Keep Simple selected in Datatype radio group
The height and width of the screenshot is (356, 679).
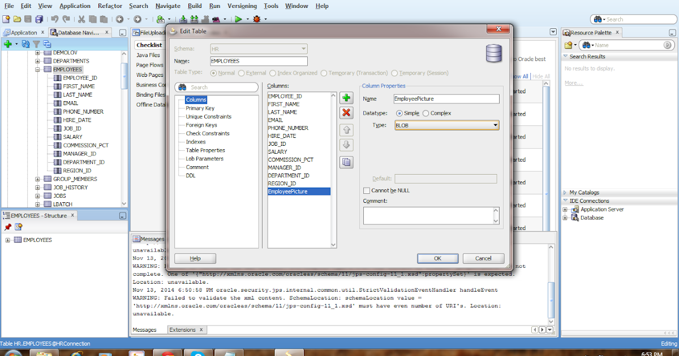coord(399,112)
